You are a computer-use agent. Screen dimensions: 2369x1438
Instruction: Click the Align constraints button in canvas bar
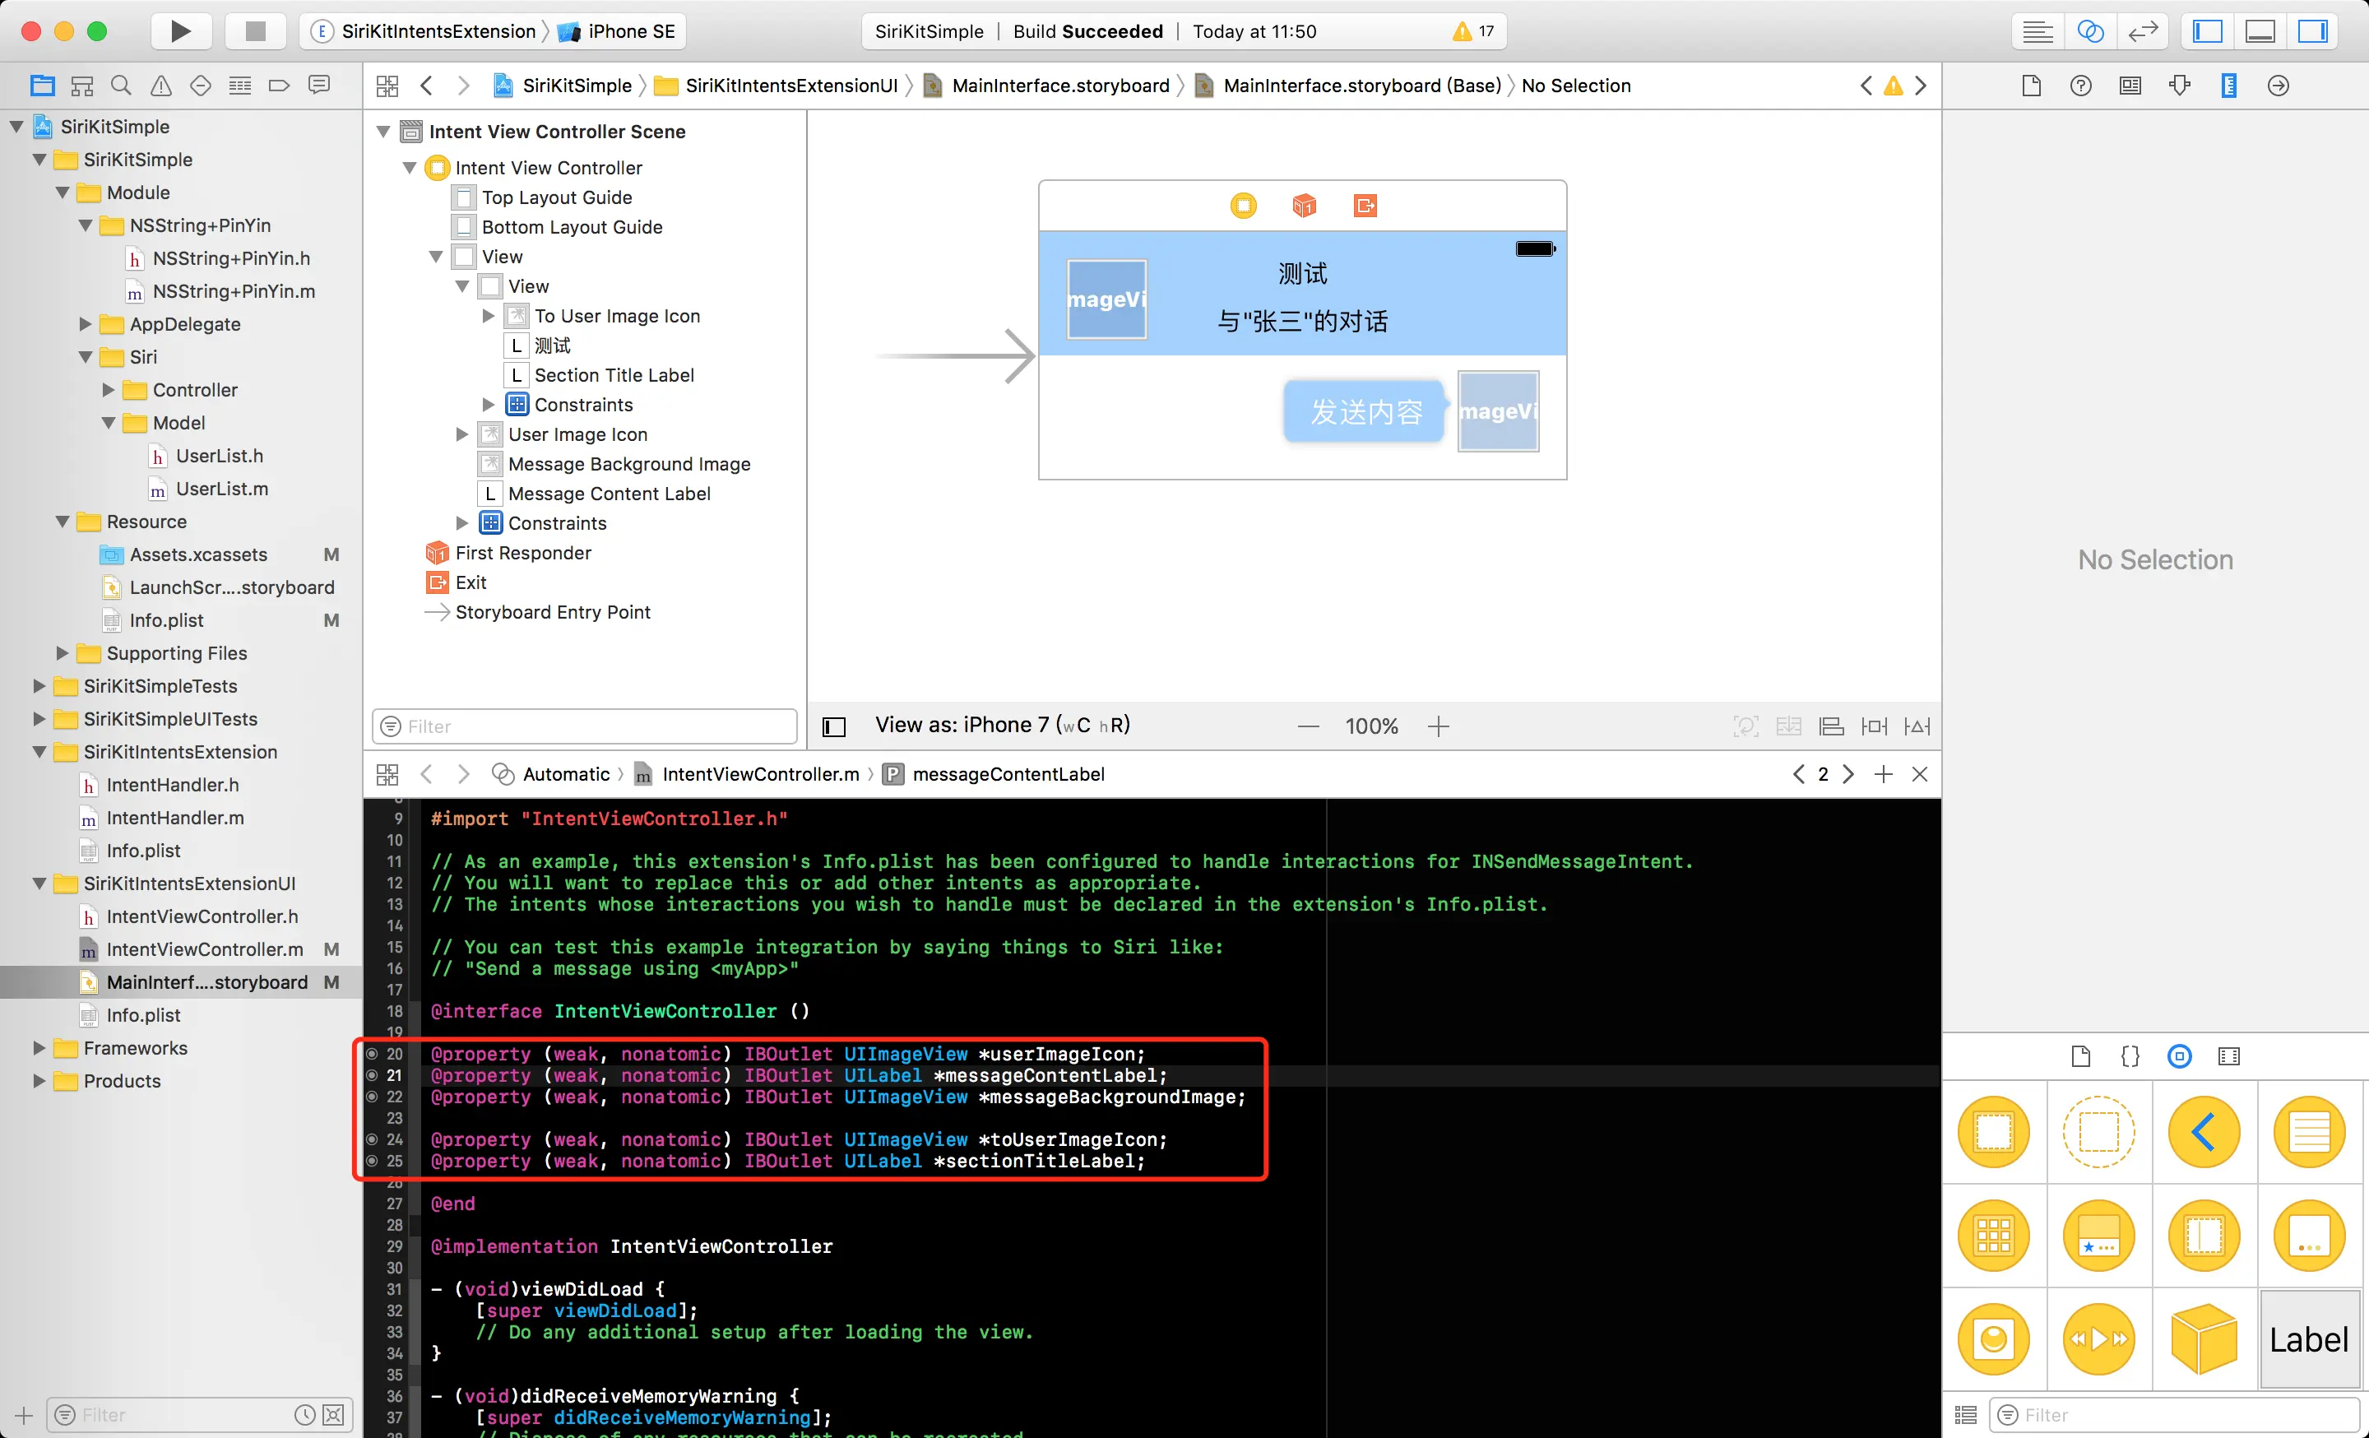point(1832,726)
